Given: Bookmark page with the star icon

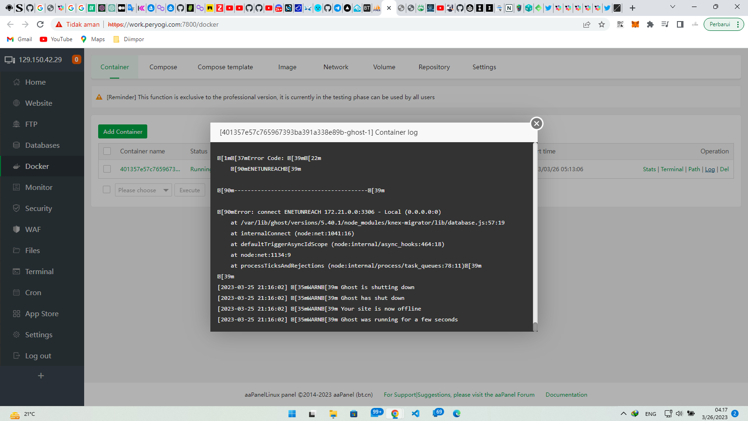Looking at the screenshot, I should click(602, 24).
